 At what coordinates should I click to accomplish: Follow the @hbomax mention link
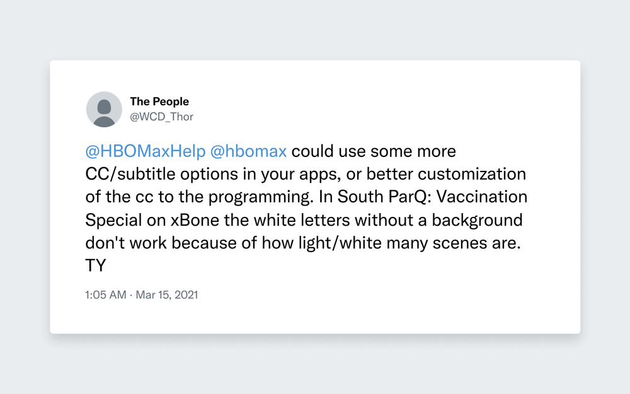click(248, 151)
